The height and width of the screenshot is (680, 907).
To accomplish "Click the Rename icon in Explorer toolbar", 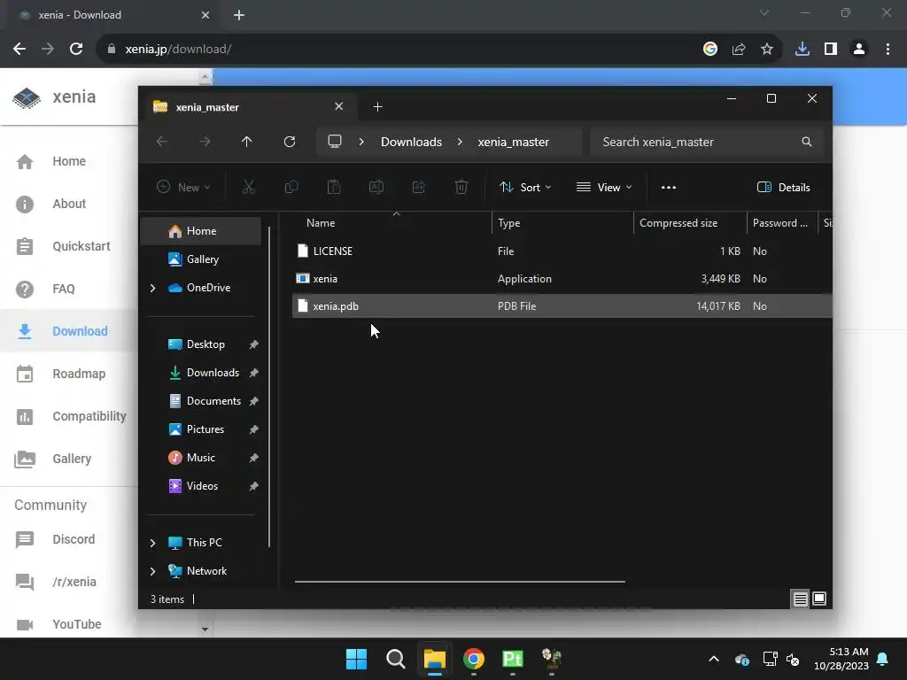I will pyautogui.click(x=376, y=187).
